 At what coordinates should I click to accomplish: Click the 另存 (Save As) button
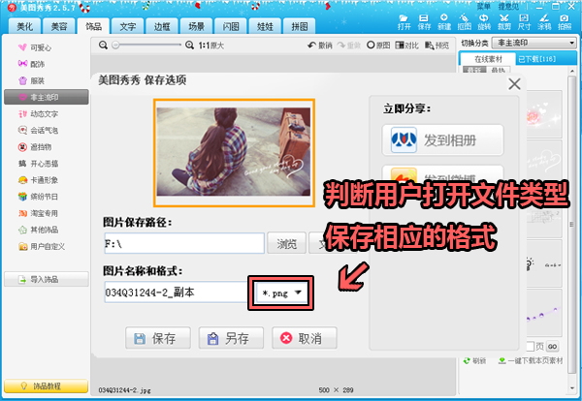[x=229, y=338]
